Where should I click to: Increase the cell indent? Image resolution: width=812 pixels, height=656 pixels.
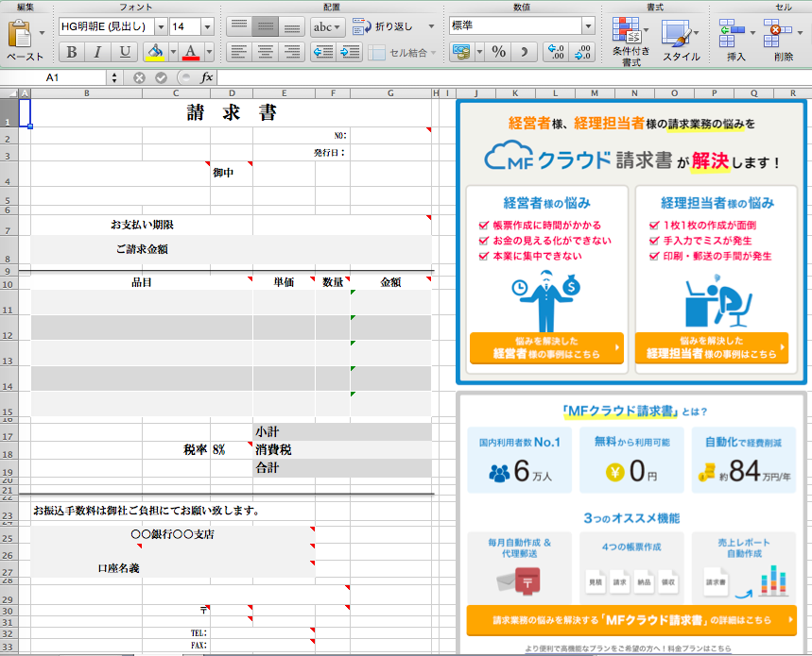(350, 52)
